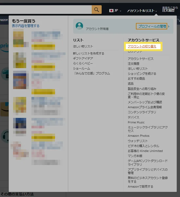Open デバイス link
The width and height of the screenshot is (180, 197).
(x=133, y=117)
